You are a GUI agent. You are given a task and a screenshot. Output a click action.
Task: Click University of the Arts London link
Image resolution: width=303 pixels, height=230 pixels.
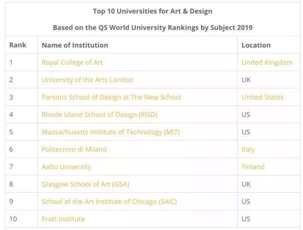point(87,80)
